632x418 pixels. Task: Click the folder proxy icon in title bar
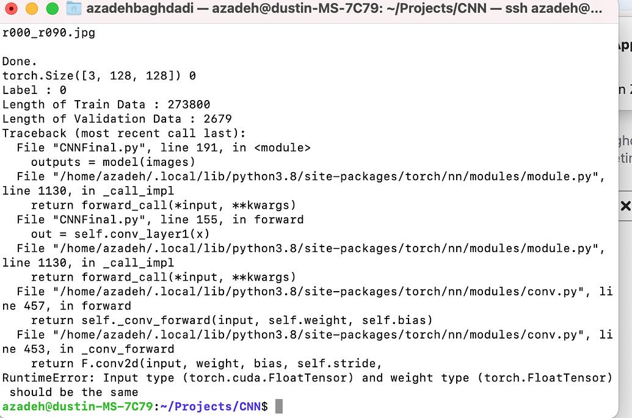74,8
